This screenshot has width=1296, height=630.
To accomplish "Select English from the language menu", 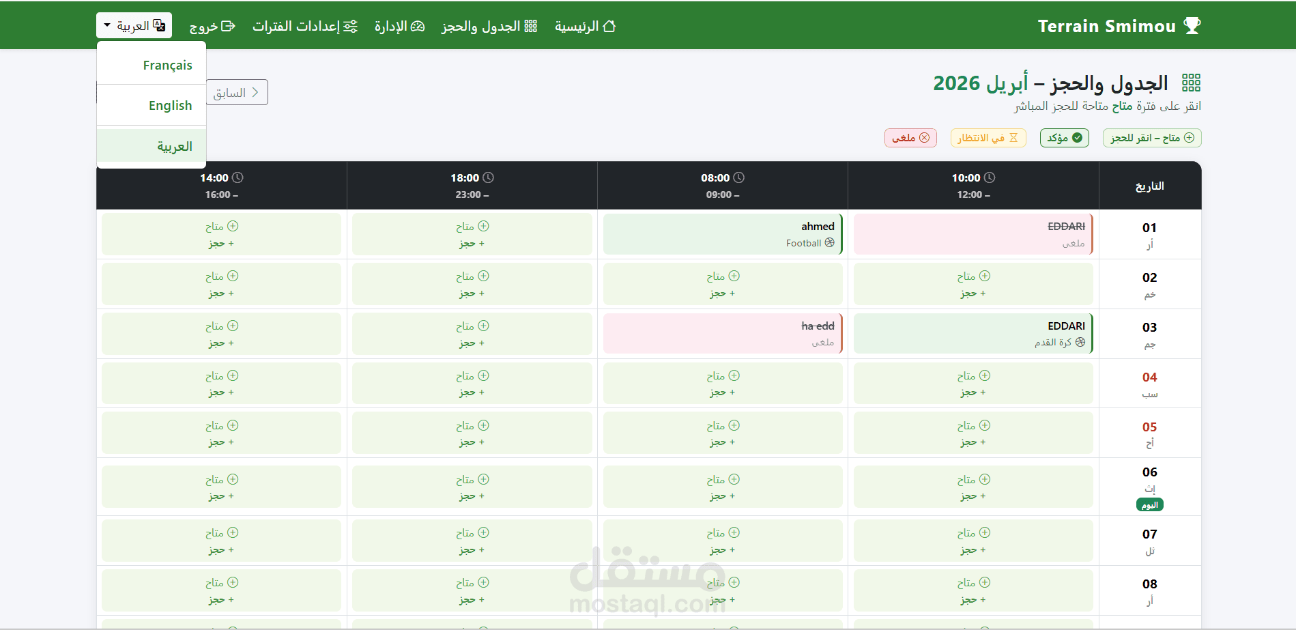I will click(169, 105).
